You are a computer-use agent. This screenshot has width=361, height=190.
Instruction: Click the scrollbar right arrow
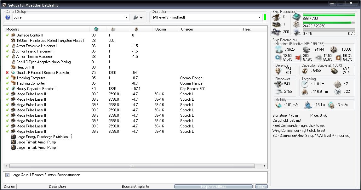[265, 166]
